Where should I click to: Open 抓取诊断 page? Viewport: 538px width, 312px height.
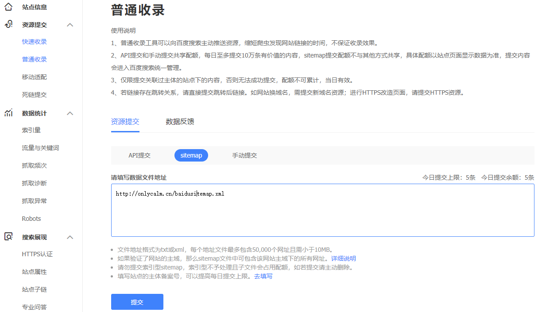point(35,183)
